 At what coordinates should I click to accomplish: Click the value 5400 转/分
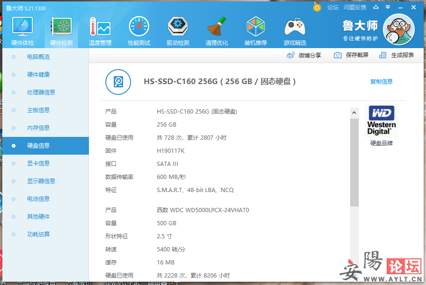(171, 249)
